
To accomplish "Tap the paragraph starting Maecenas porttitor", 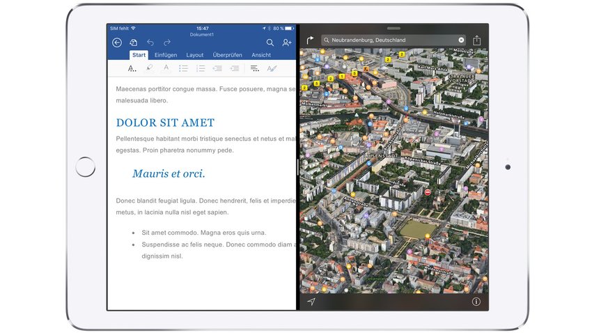I will (205, 95).
